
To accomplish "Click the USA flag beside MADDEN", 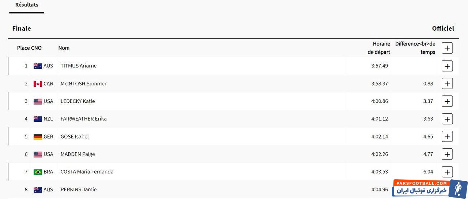I will click(38, 154).
